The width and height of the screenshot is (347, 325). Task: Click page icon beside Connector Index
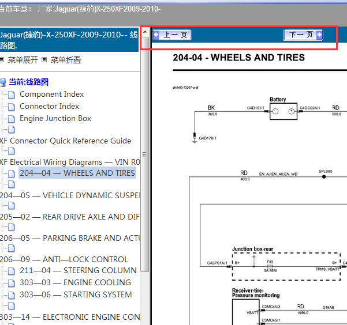[12, 107]
